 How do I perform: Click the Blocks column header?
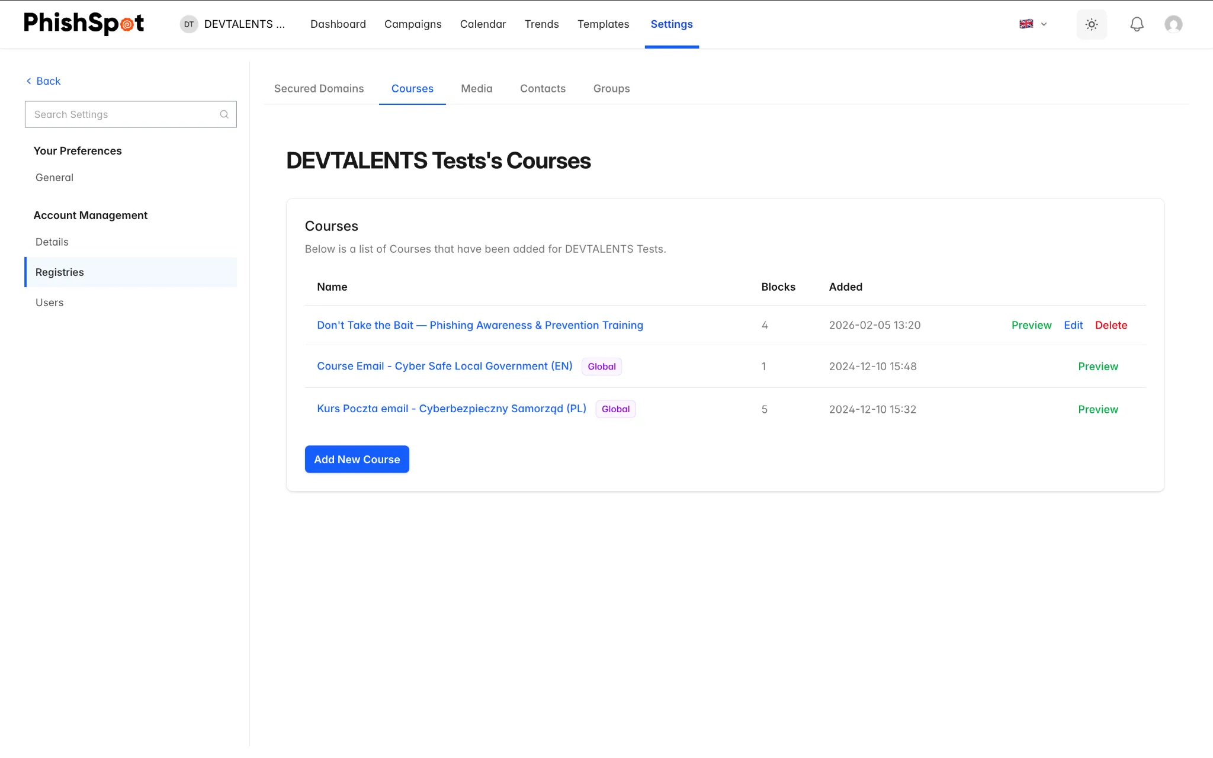point(778,287)
